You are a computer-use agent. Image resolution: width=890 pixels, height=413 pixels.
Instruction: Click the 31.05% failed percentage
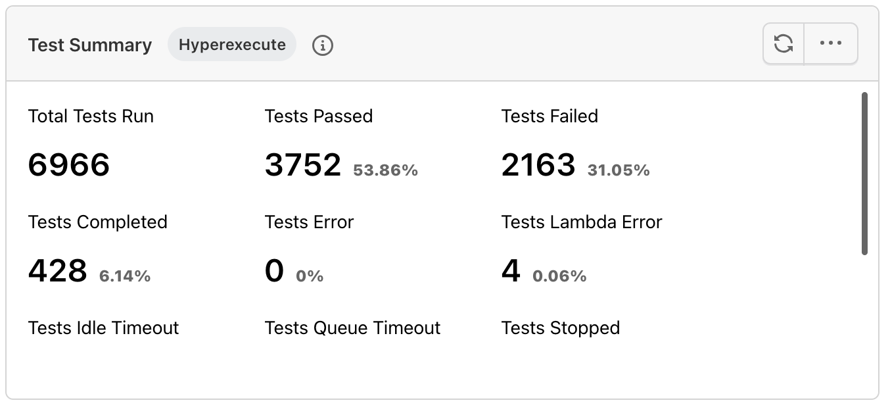[619, 170]
